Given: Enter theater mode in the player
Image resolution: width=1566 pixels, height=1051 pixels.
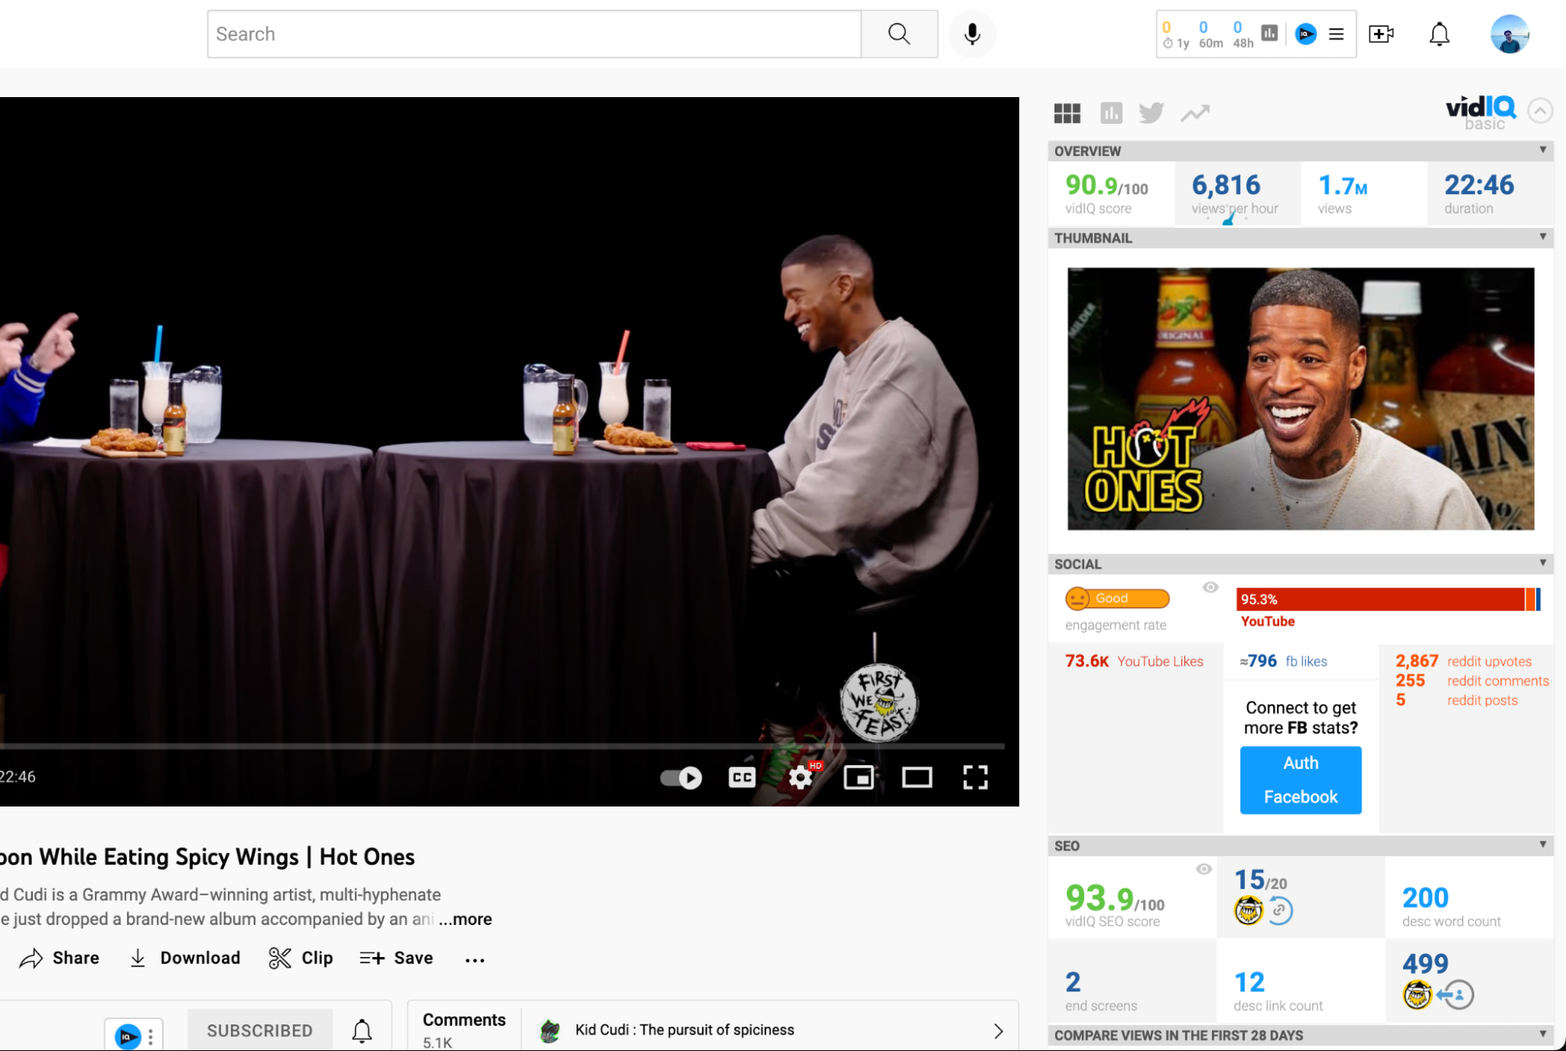Looking at the screenshot, I should coord(917,777).
